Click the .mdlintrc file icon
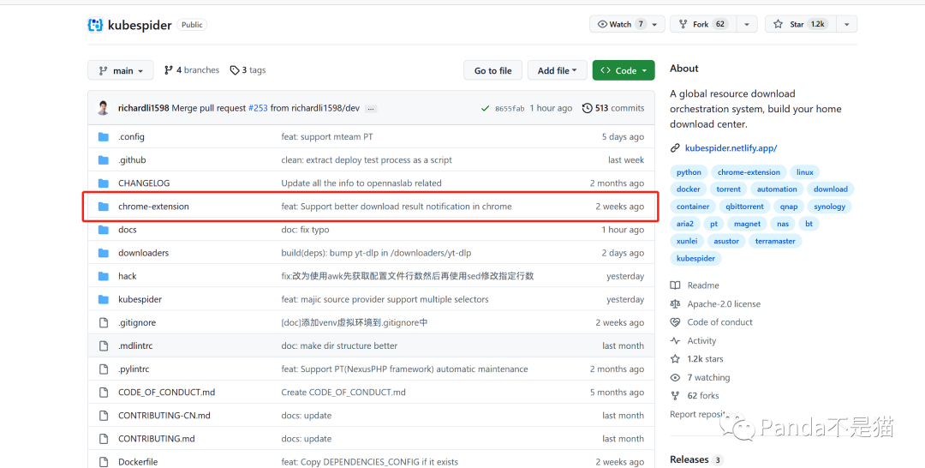This screenshot has width=925, height=468. click(104, 345)
